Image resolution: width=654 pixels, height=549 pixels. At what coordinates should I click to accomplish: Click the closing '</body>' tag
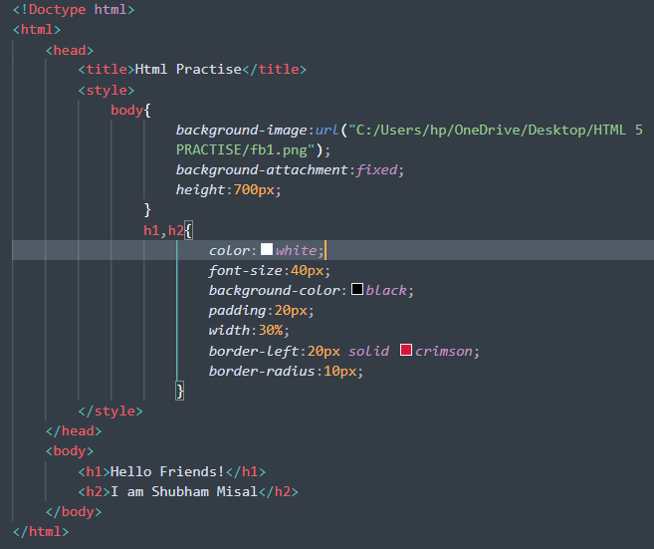pyautogui.click(x=74, y=512)
